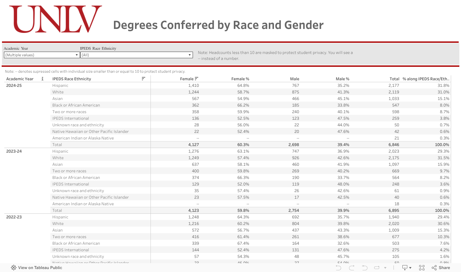
Task: Click the UNLV logo
Action: point(55,19)
